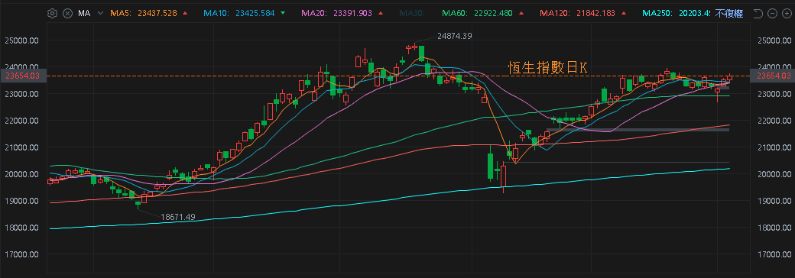Remove the MA indicator with the X icon
This screenshot has width=795, height=278.
67,14
